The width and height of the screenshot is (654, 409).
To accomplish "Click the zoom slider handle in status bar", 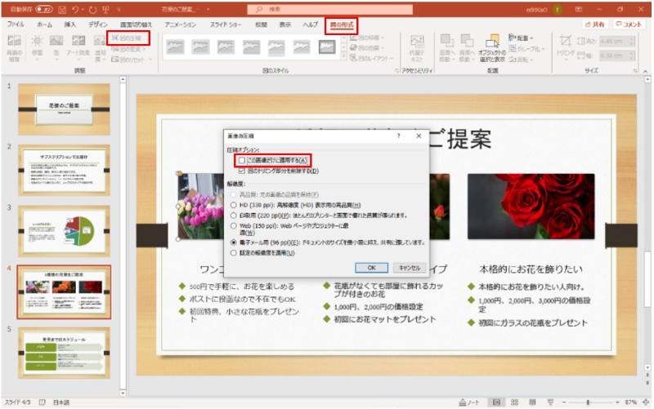I will 588,402.
